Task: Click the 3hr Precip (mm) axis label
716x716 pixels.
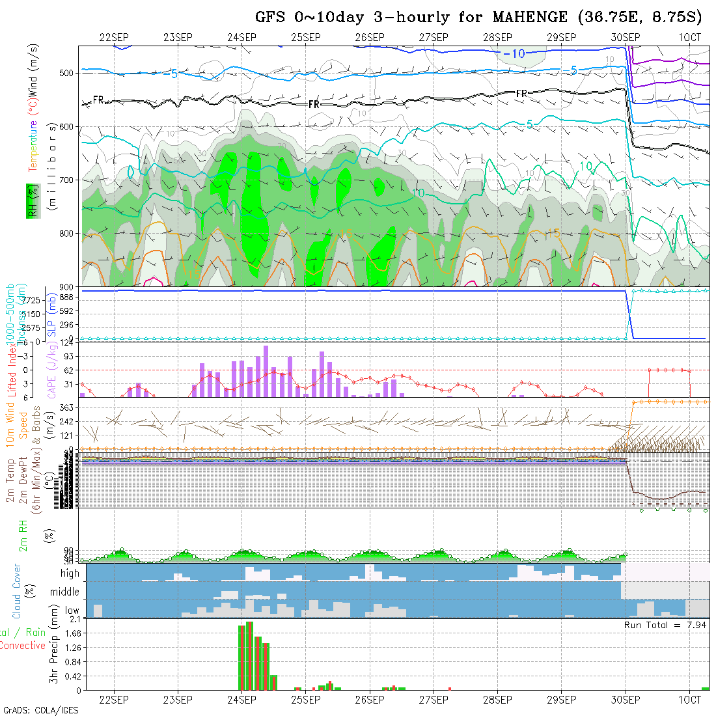Action: (x=55, y=653)
